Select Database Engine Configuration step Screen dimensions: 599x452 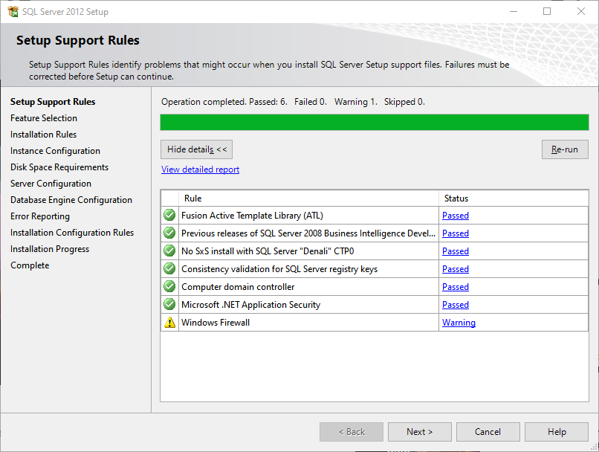click(x=71, y=200)
